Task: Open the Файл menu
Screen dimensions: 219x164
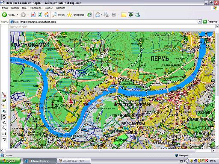Action: (5, 8)
